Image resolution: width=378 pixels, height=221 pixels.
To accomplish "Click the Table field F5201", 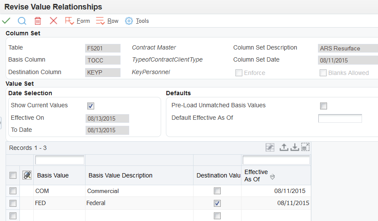I will pos(103,48).
